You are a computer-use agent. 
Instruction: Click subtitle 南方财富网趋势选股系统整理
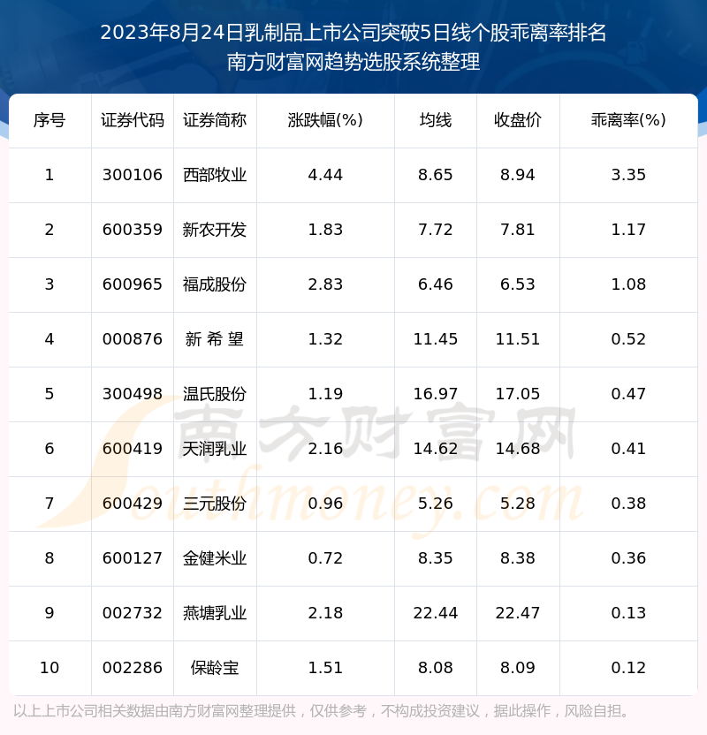click(x=353, y=62)
